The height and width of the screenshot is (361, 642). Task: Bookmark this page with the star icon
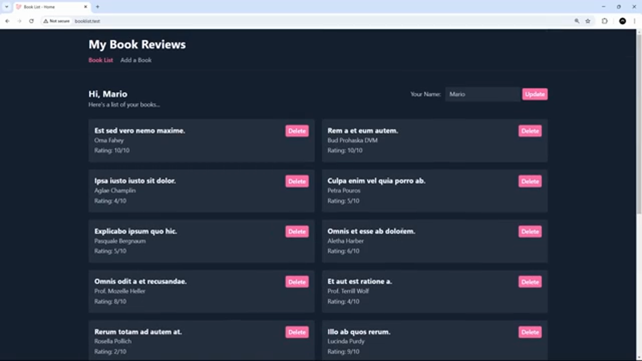click(588, 21)
